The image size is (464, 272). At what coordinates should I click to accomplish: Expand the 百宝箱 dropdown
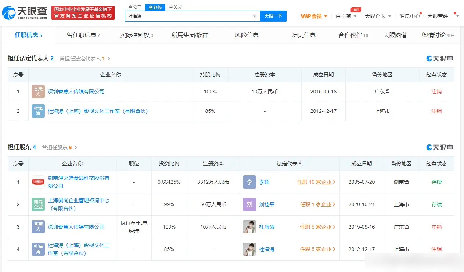tap(345, 16)
